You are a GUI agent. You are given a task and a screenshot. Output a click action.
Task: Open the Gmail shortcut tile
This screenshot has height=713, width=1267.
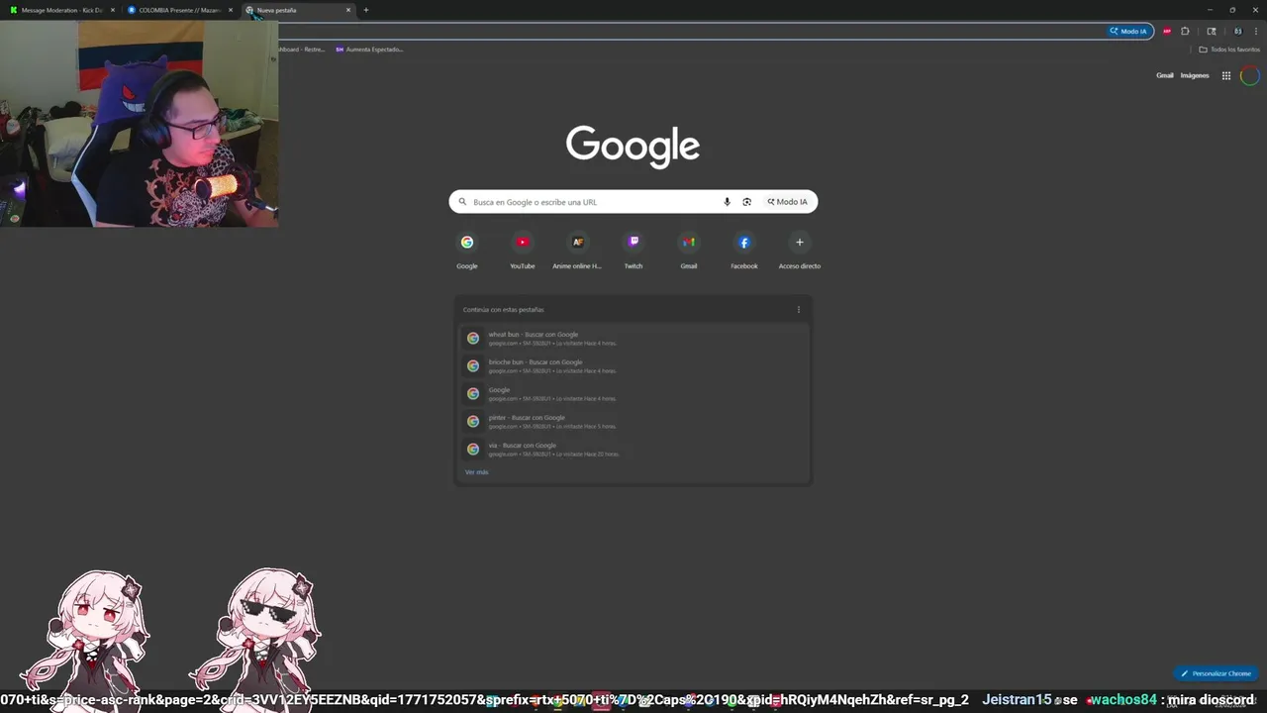[689, 250]
